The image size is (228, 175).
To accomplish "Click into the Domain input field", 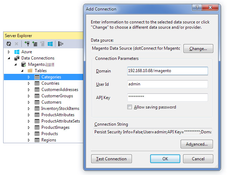I will point(167,71).
